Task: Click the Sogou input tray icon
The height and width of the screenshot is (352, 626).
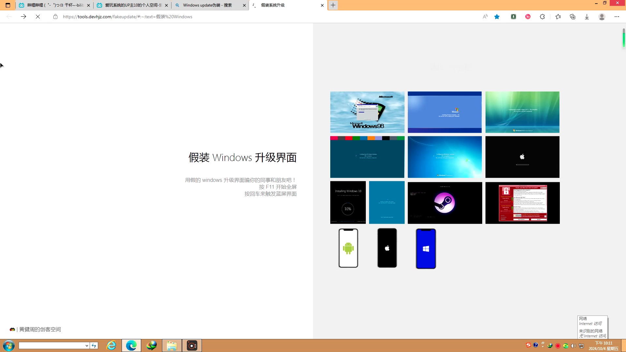Action: (x=528, y=345)
